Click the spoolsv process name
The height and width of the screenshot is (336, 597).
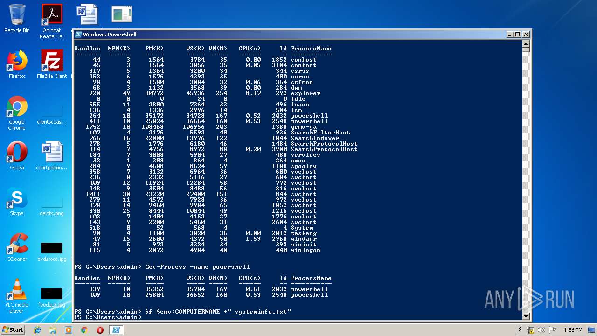[x=304, y=166]
